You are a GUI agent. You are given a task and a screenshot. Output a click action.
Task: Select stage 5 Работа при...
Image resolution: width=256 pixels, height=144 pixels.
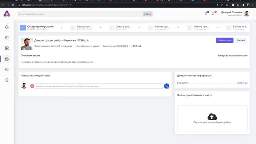198,28
